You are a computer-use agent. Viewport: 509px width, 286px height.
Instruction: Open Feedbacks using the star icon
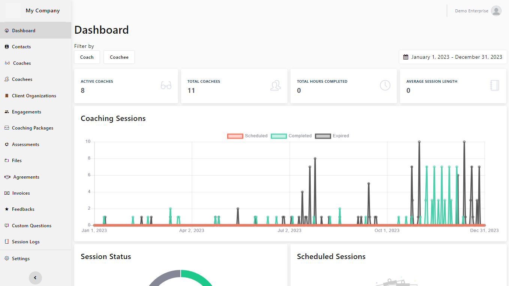(x=6, y=209)
